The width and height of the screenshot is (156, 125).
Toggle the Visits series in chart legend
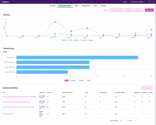[71, 40]
